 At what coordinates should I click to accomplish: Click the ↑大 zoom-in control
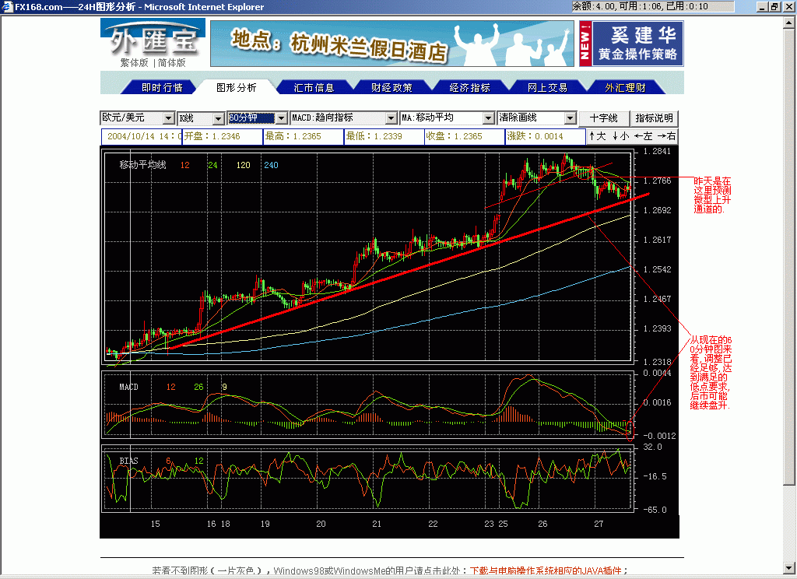[x=597, y=135]
